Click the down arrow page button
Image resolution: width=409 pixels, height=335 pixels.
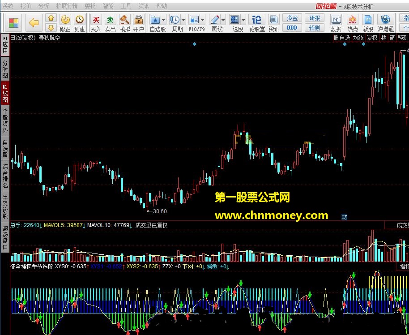pos(51,28)
